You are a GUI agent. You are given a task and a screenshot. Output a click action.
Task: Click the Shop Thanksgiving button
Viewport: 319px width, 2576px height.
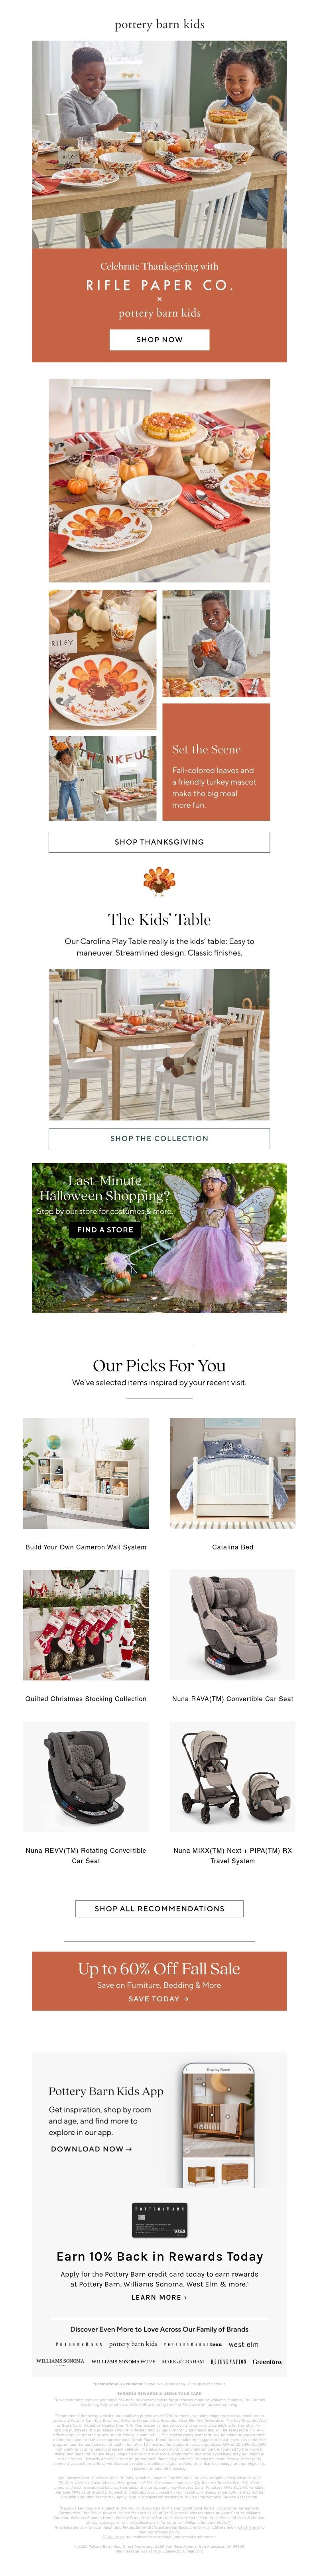159,842
